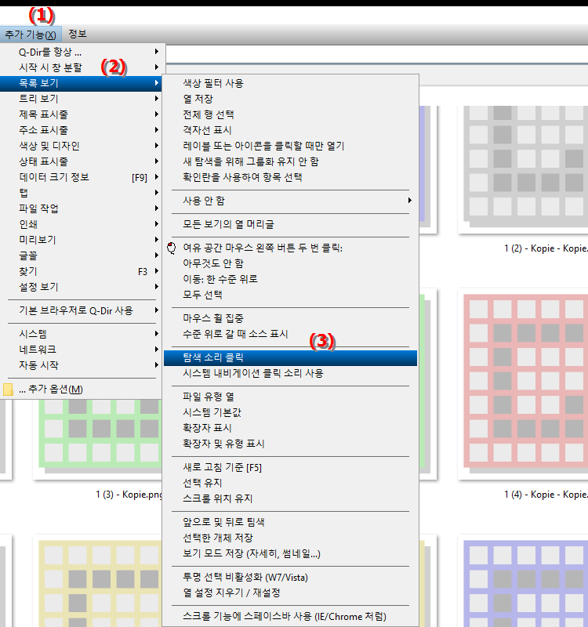The image size is (588, 627).
Task: Click file name 1 (4) - Kopie - Kopie
Action: click(546, 495)
